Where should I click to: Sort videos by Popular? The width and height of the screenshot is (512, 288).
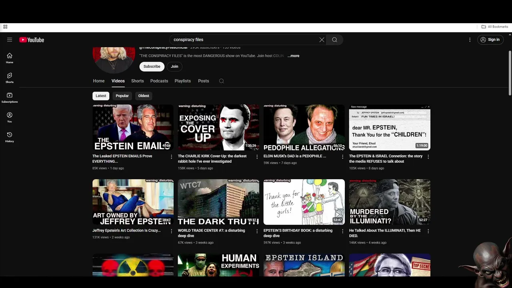[x=122, y=96]
